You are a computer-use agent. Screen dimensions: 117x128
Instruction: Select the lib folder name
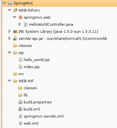26,95
